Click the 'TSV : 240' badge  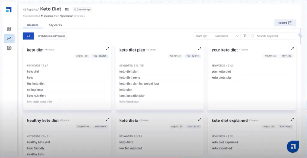[x=286, y=56]
